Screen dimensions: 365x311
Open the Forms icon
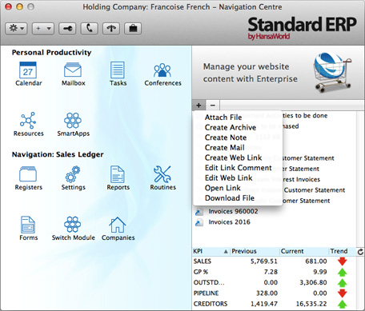point(28,225)
